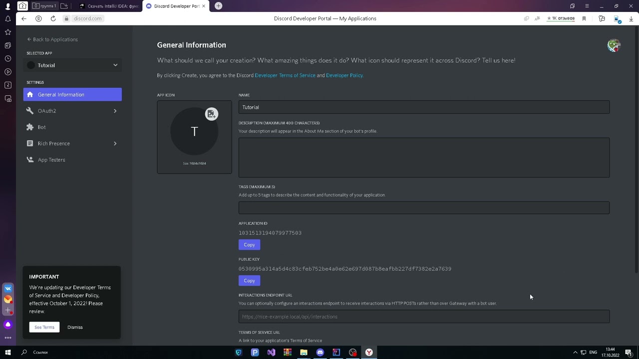Open Yandex home button in toolbar

point(38,18)
